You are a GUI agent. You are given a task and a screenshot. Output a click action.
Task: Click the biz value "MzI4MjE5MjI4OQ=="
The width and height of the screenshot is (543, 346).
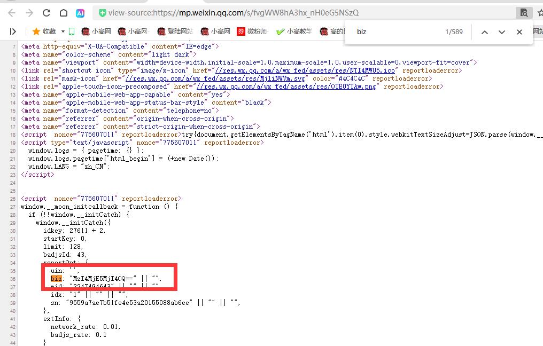coord(103,279)
